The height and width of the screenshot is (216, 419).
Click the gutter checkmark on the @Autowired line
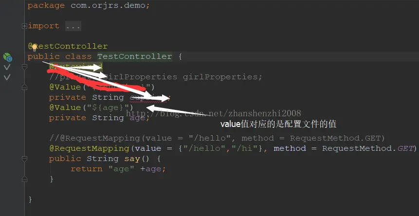(x=7, y=67)
